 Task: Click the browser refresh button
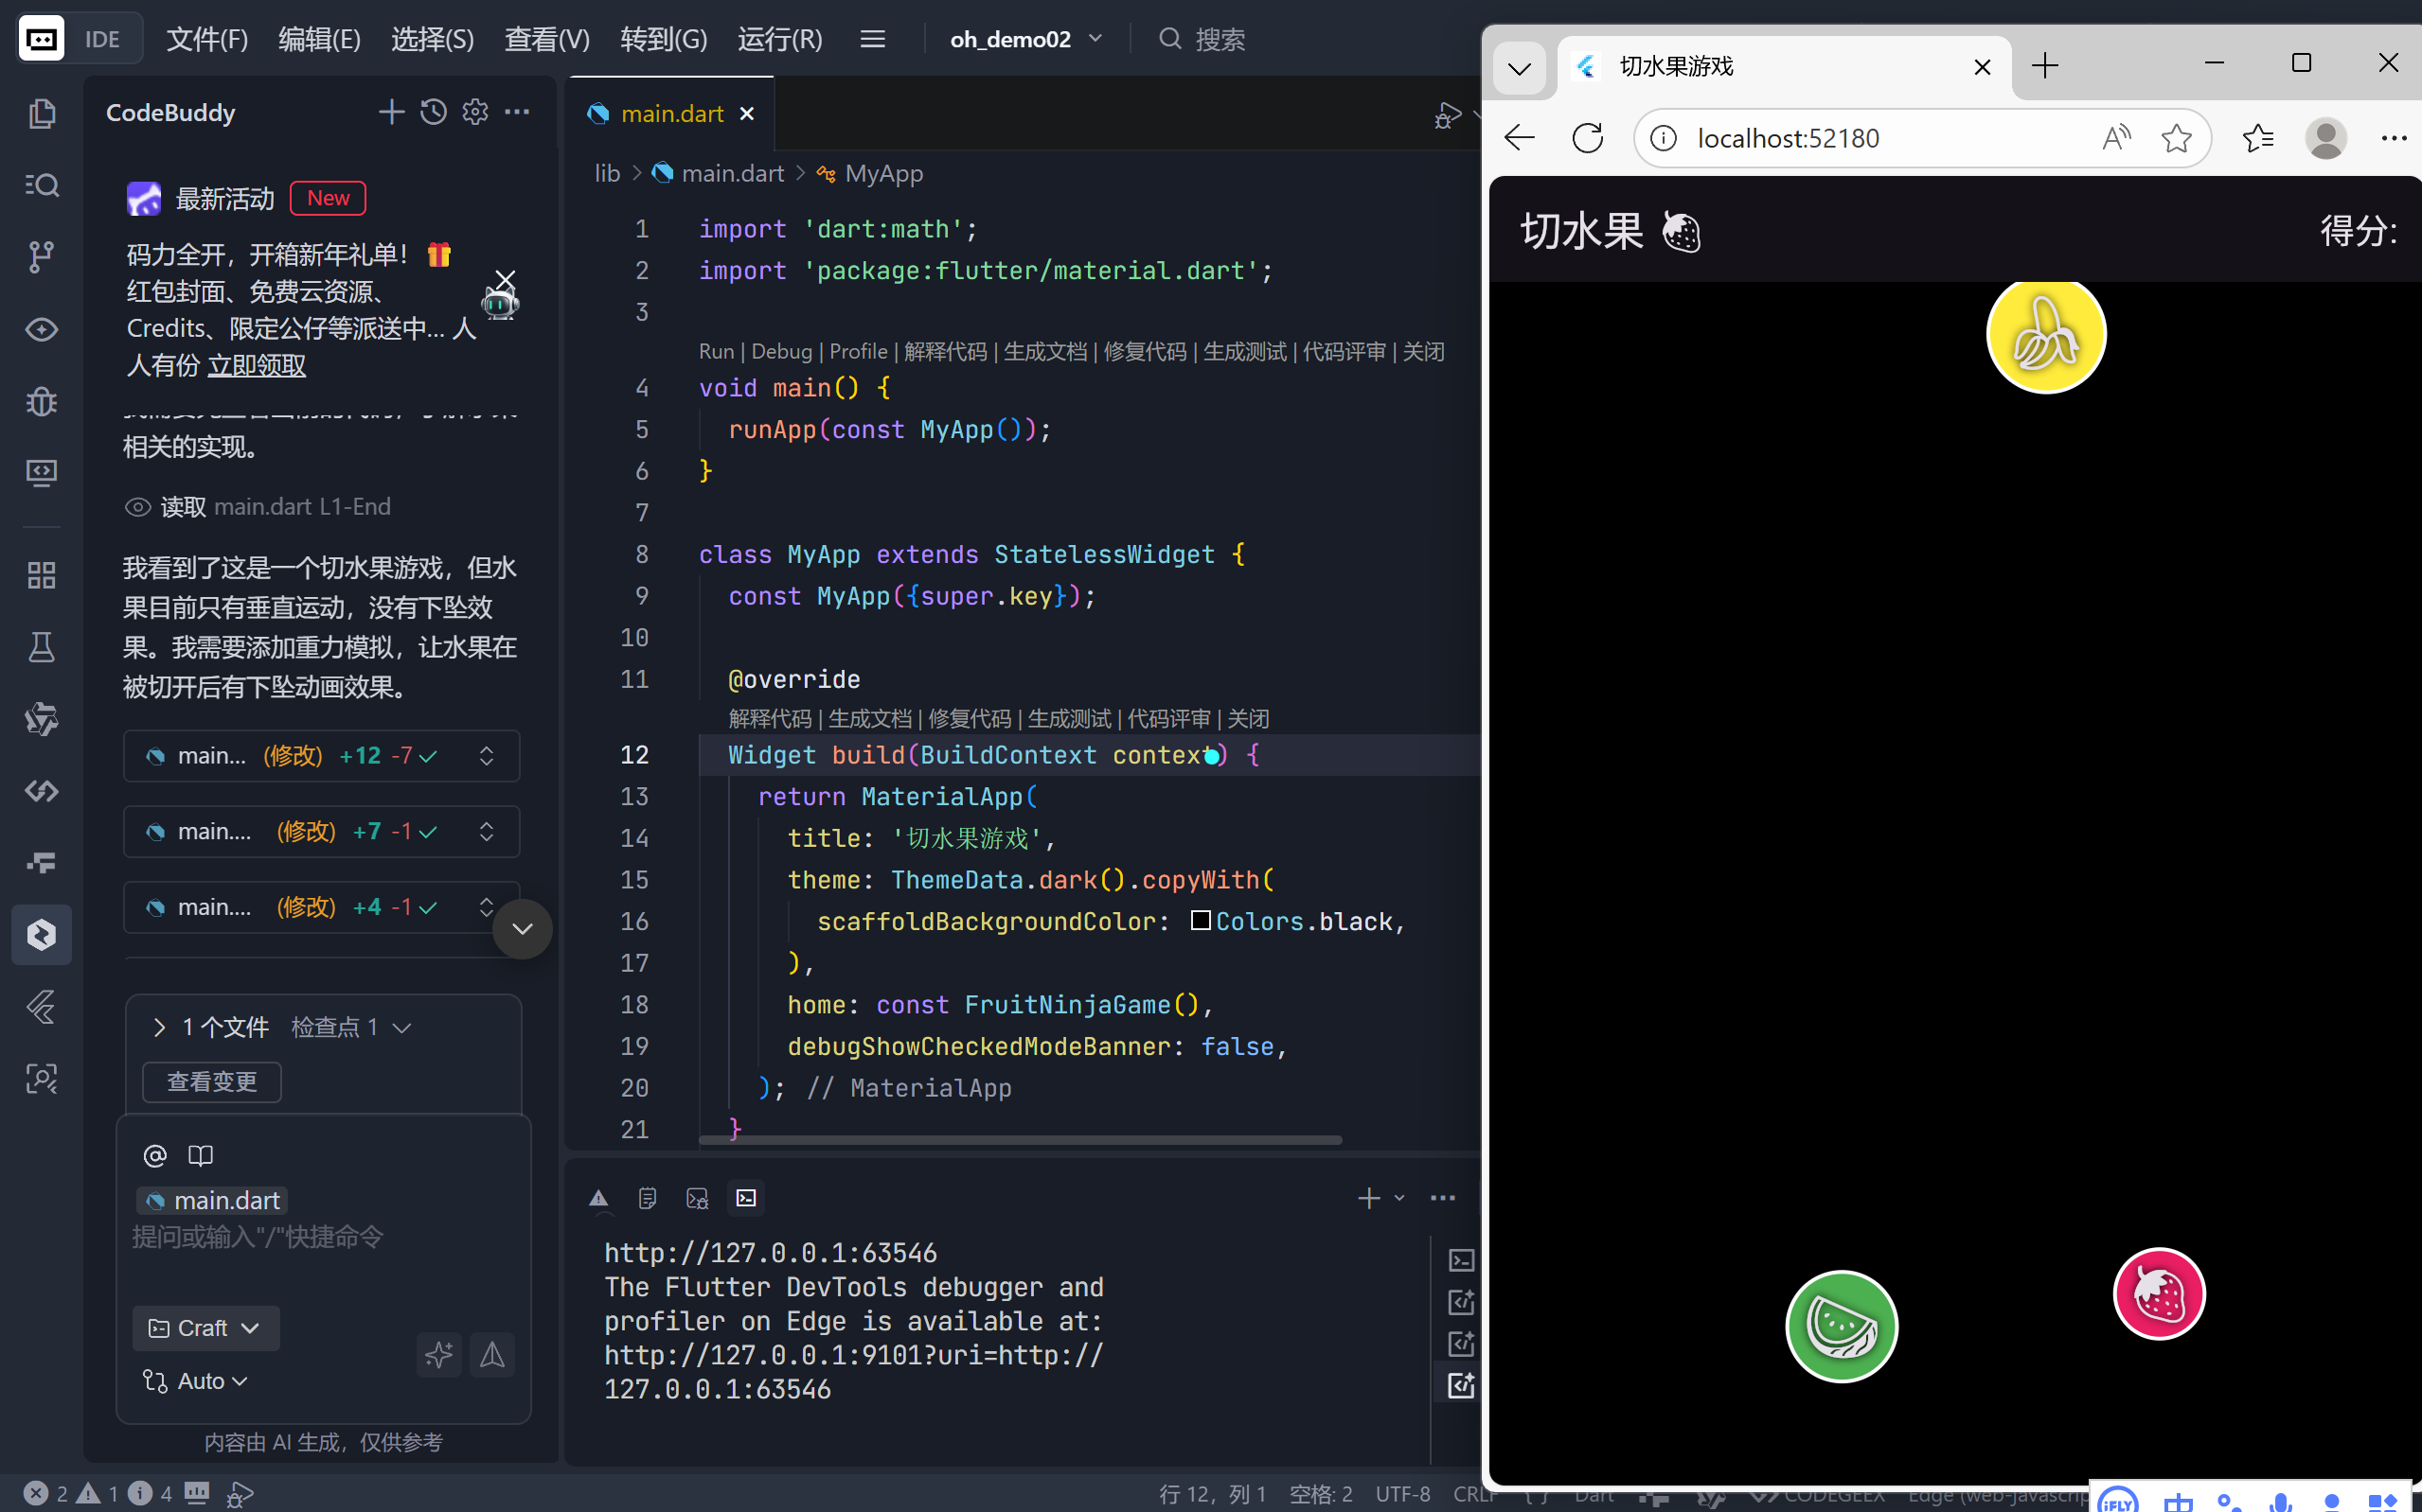pyautogui.click(x=1587, y=138)
